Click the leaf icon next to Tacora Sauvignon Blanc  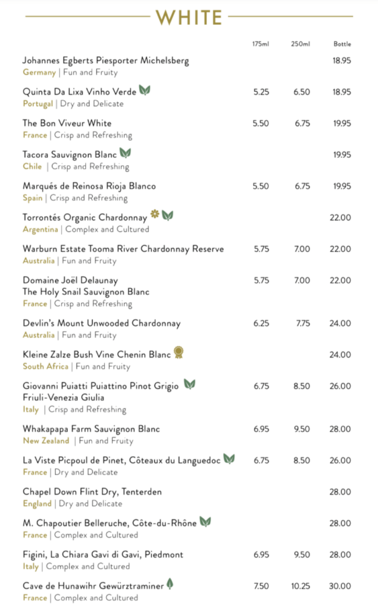[125, 153]
